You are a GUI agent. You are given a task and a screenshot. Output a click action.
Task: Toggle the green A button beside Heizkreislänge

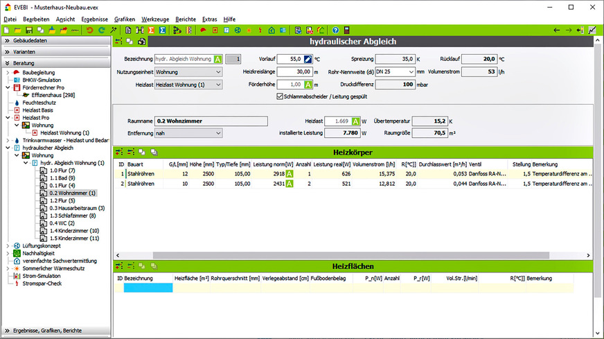308,85
